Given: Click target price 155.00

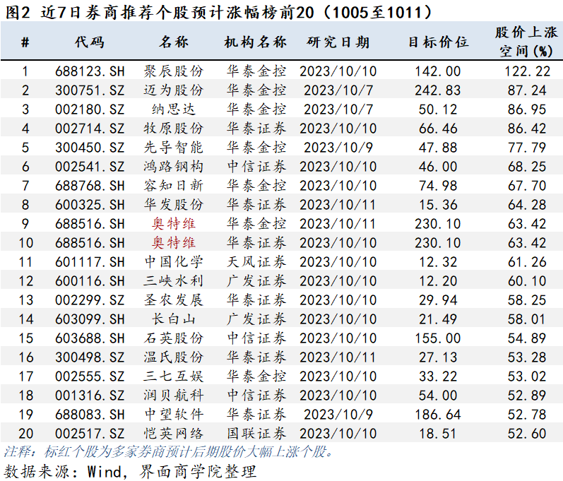Looking at the screenshot, I should [438, 338].
